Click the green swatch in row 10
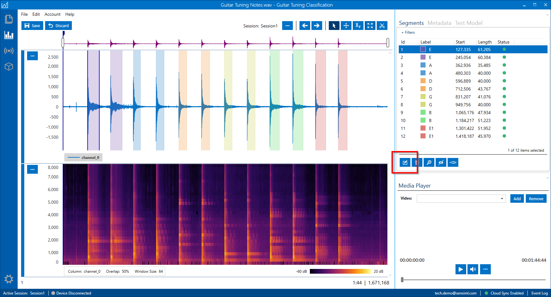 coord(423,120)
